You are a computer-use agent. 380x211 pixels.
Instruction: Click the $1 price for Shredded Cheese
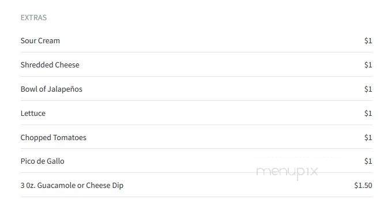click(x=368, y=65)
